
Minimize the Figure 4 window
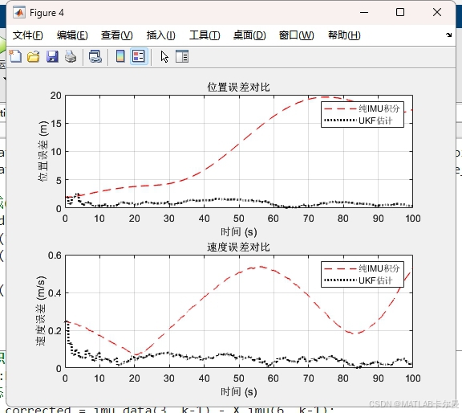pos(364,12)
